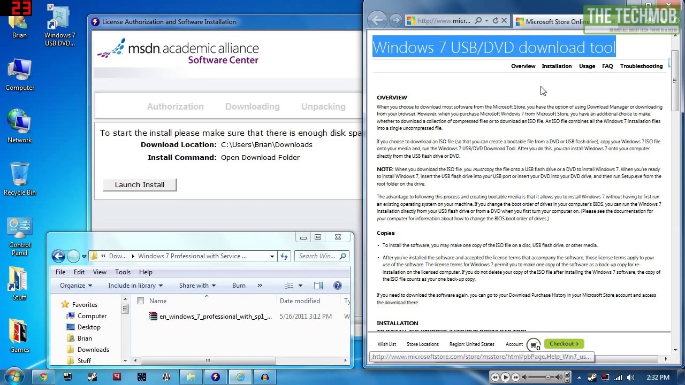Click the Launch Install button
Screen dimensions: 685x385
click(140, 184)
